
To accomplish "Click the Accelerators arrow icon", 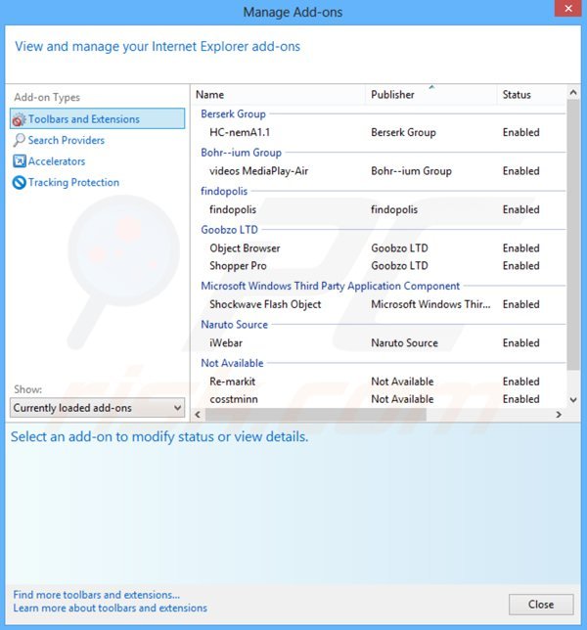I will [x=19, y=161].
